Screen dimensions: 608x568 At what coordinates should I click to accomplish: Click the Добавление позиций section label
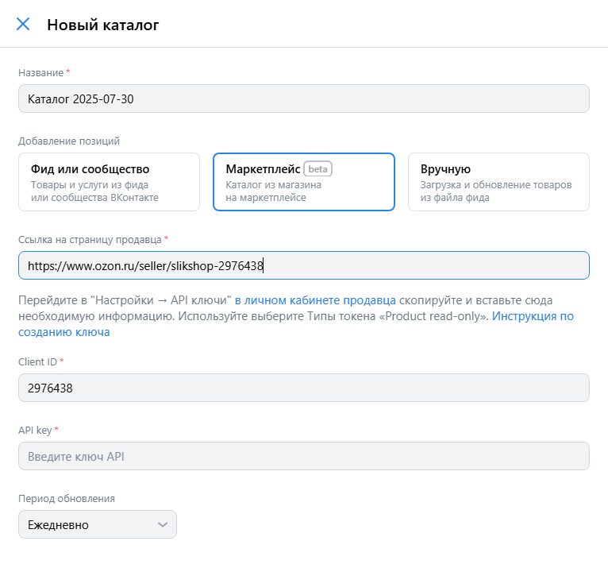pyautogui.click(x=68, y=141)
